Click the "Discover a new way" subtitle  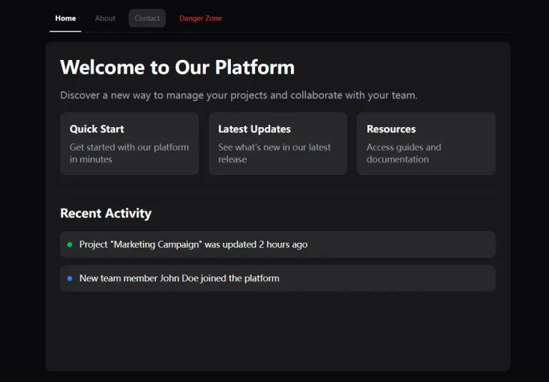(238, 95)
